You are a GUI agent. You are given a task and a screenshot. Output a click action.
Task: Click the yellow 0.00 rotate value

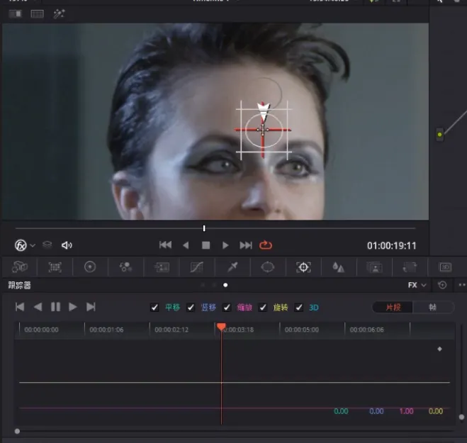[x=436, y=411]
